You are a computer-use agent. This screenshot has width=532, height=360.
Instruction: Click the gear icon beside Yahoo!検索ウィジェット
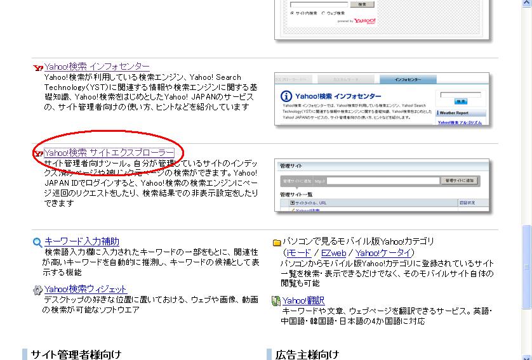pos(37,290)
